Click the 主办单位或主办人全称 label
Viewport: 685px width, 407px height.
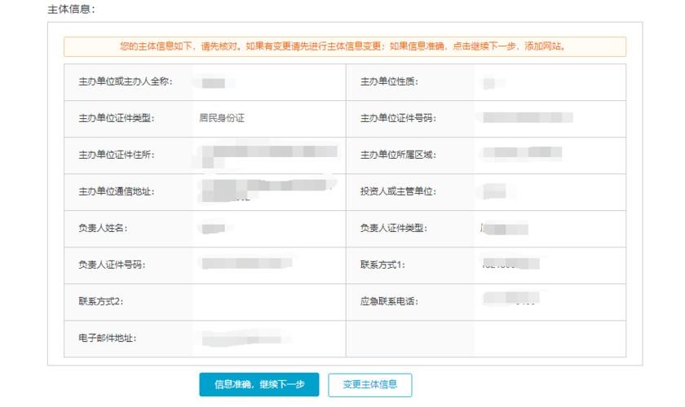pyautogui.click(x=126, y=81)
